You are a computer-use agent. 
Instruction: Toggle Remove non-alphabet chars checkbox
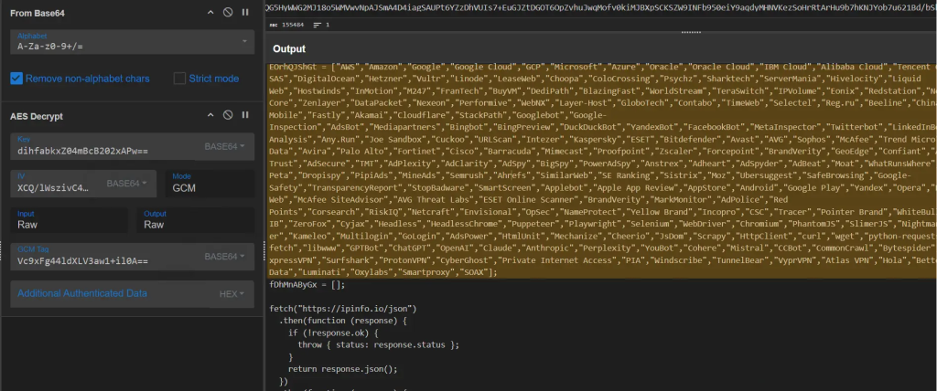16,79
